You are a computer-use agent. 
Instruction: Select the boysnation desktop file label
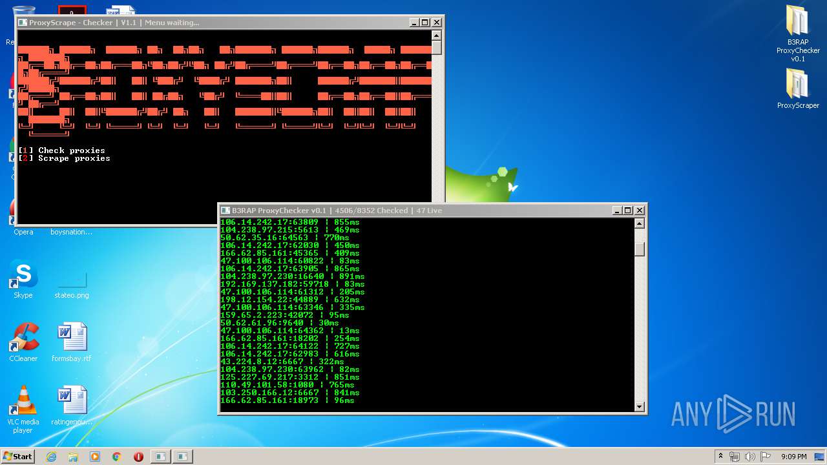click(x=72, y=232)
